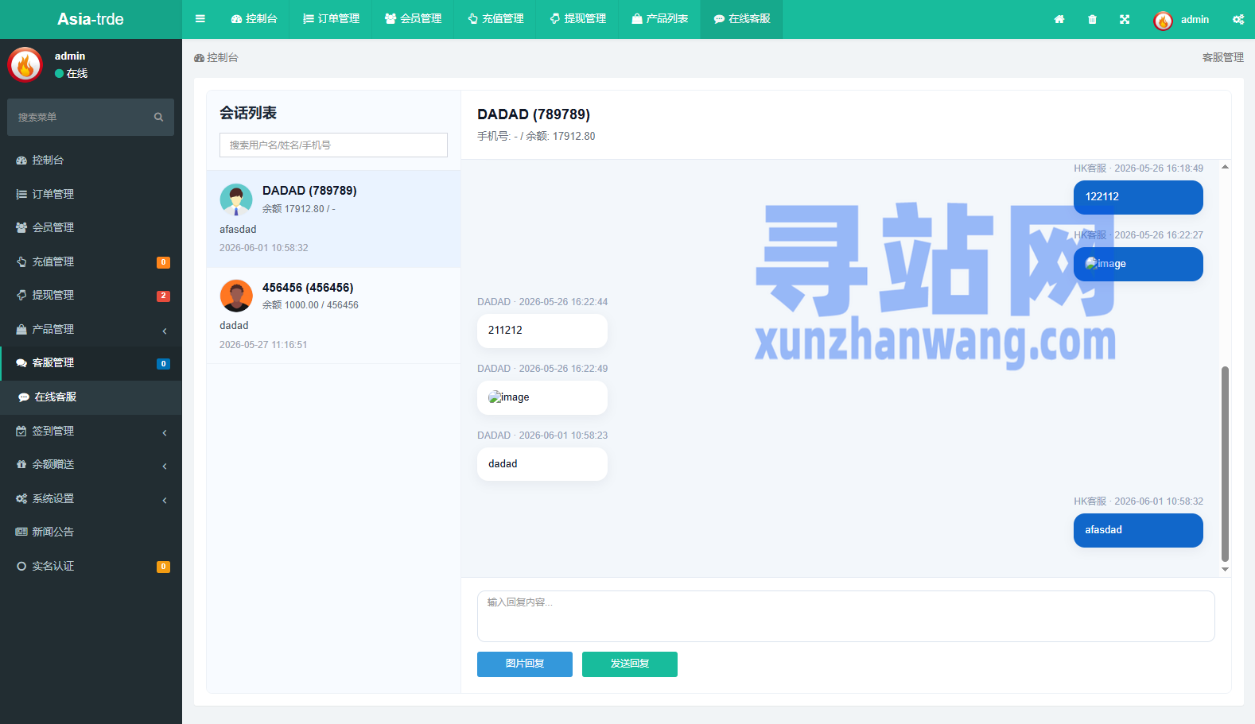Screen dimensions: 1255x724
Task: Toggle fullscreen with the expand icon
Action: point(1125,19)
